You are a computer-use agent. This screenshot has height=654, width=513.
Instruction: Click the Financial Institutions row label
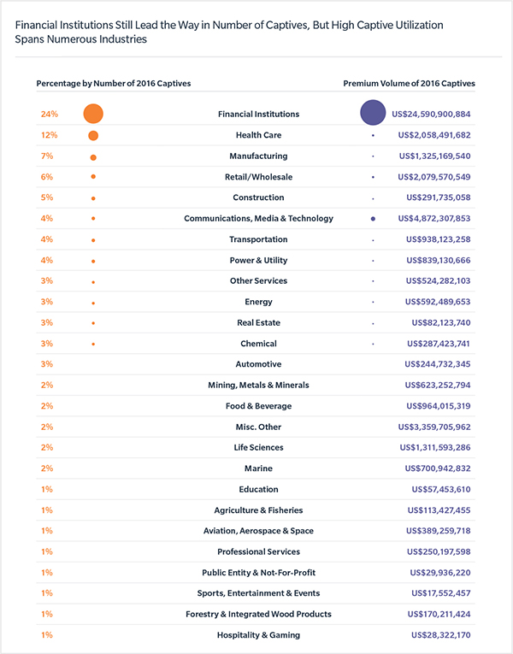click(x=258, y=114)
